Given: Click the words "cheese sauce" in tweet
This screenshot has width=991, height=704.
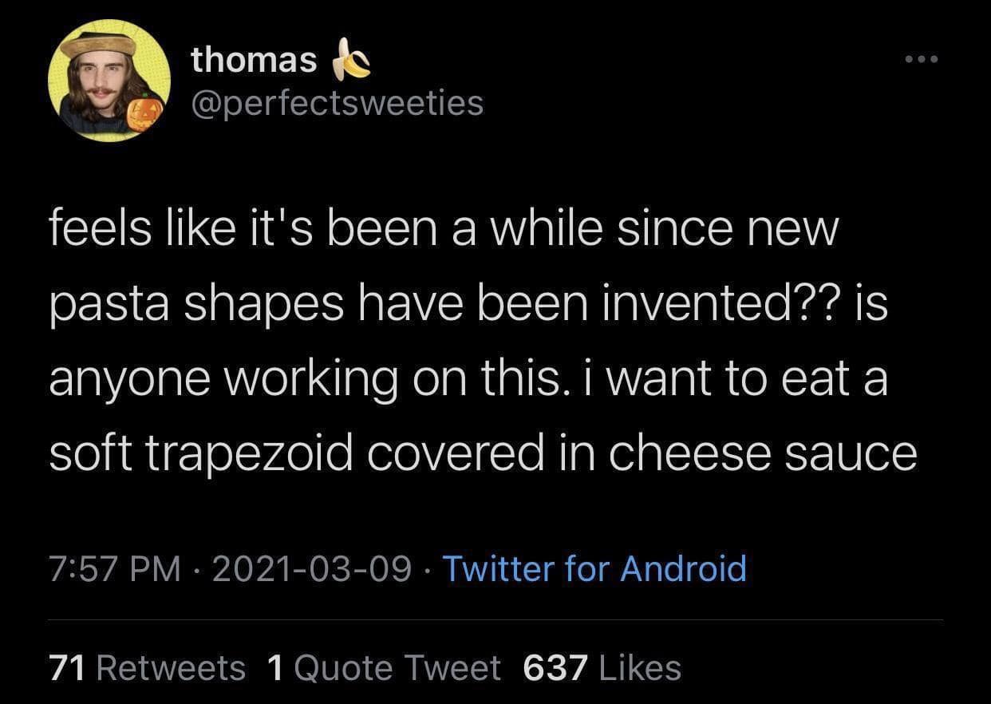Looking at the screenshot, I should pos(763,453).
